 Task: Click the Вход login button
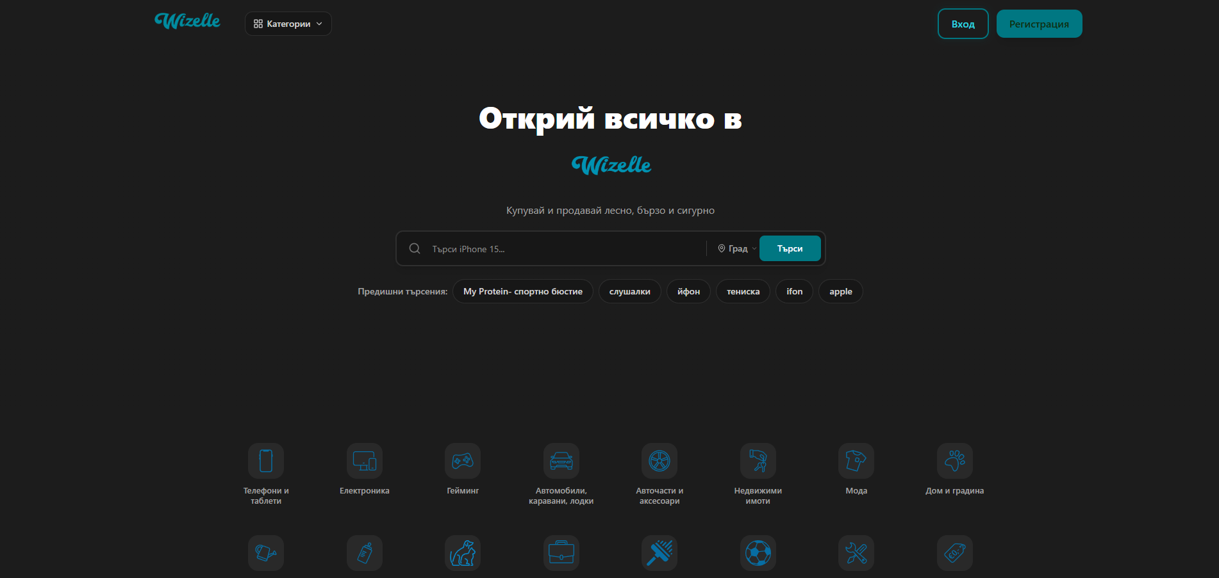(963, 24)
